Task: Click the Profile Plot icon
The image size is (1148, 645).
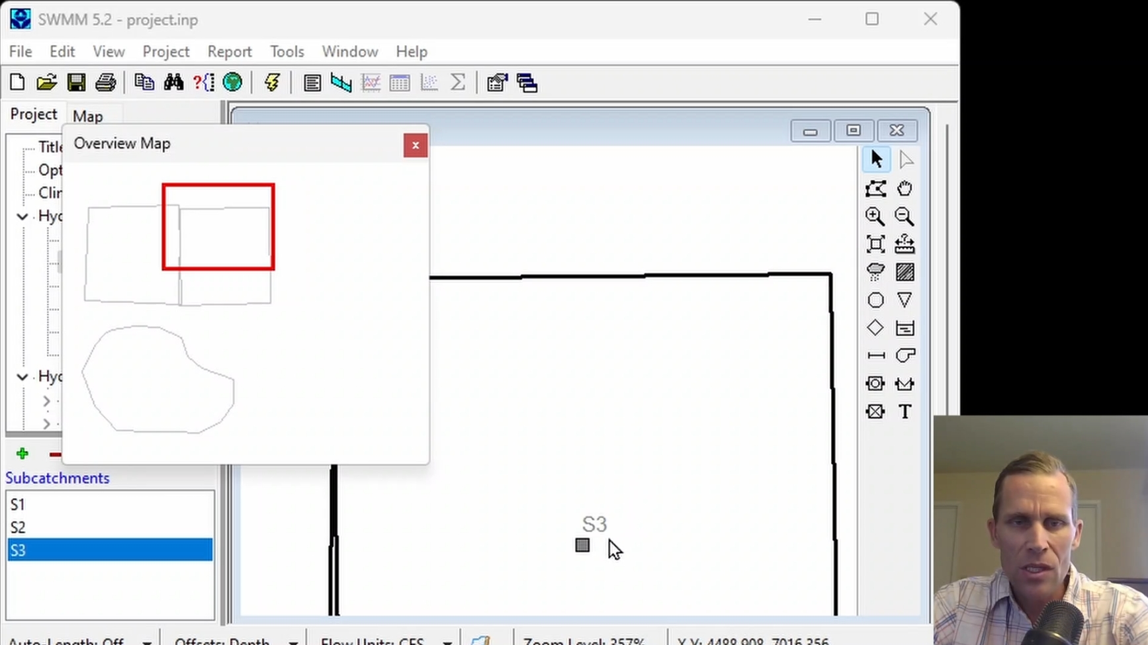Action: pyautogui.click(x=341, y=83)
